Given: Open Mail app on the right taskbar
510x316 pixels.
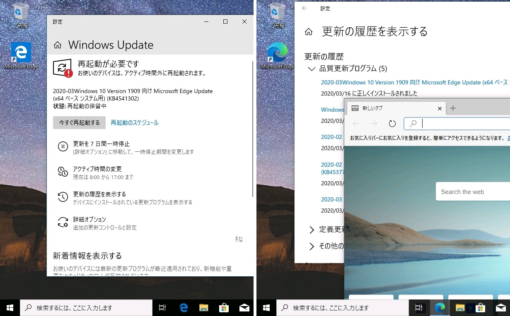Looking at the screenshot, I should click(x=501, y=308).
